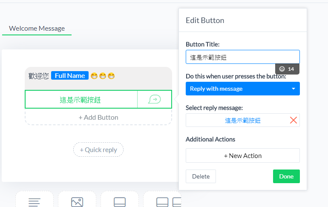328x207 pixels.
Task: Add a card block via single-card icon
Action: pos(120,202)
